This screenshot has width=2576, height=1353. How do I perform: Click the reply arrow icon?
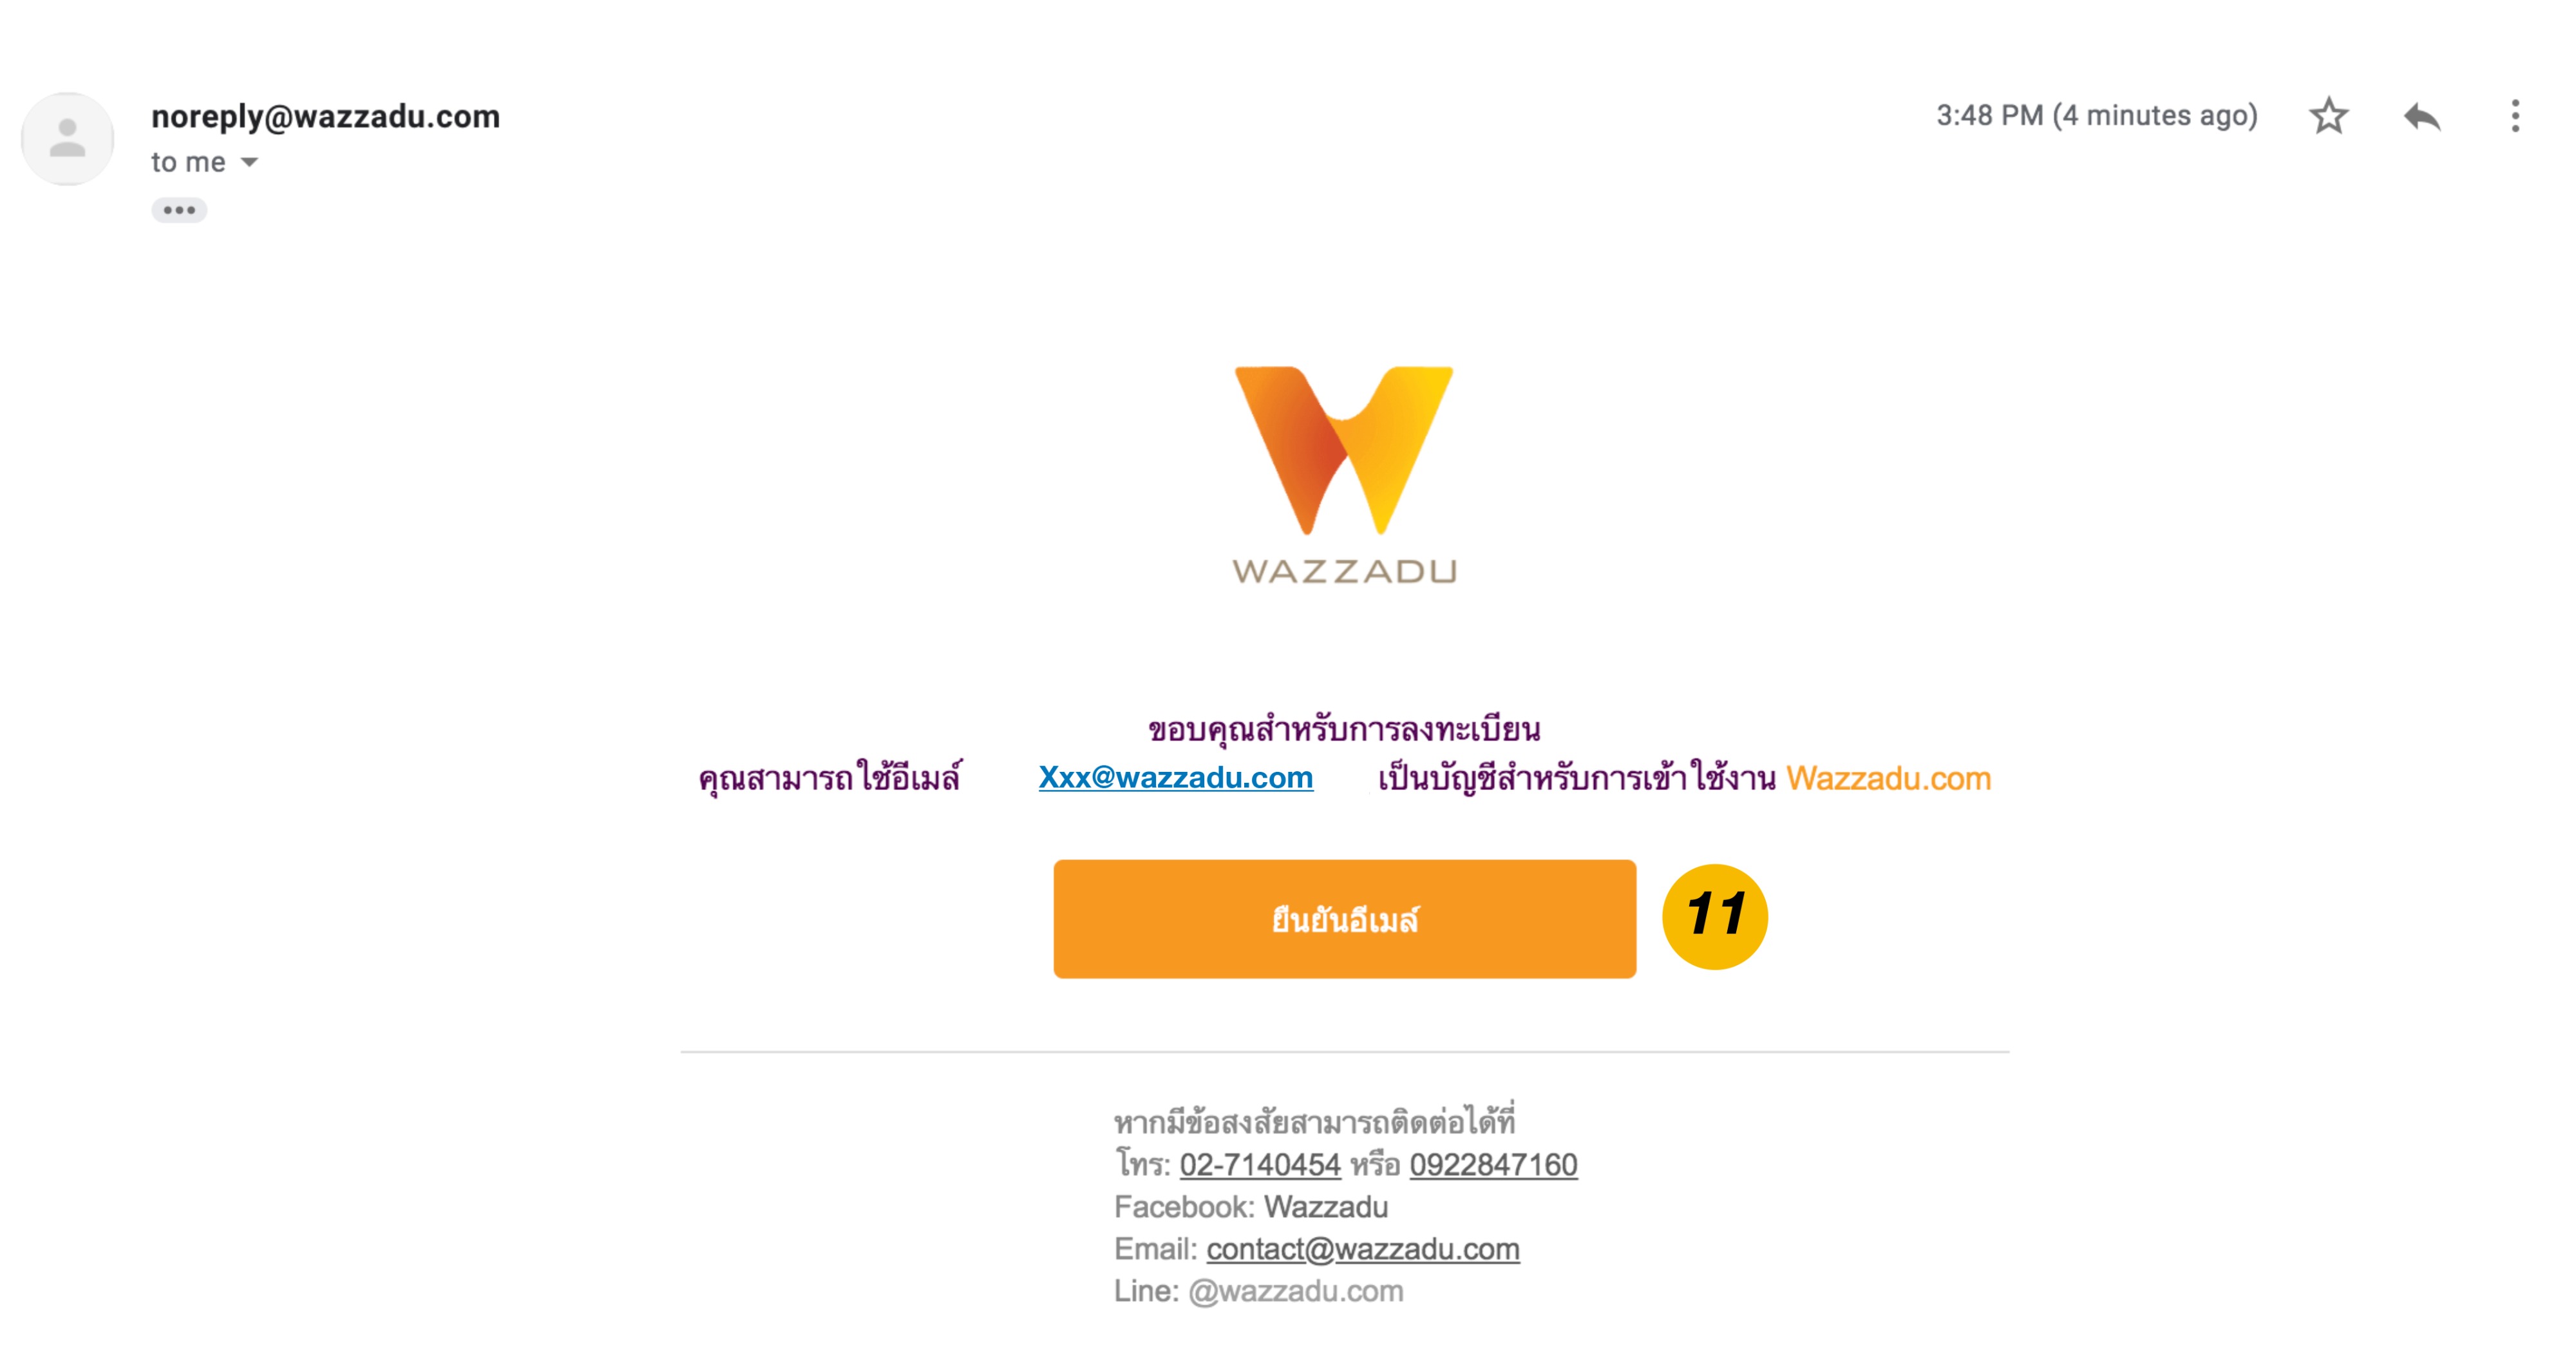point(2422,117)
